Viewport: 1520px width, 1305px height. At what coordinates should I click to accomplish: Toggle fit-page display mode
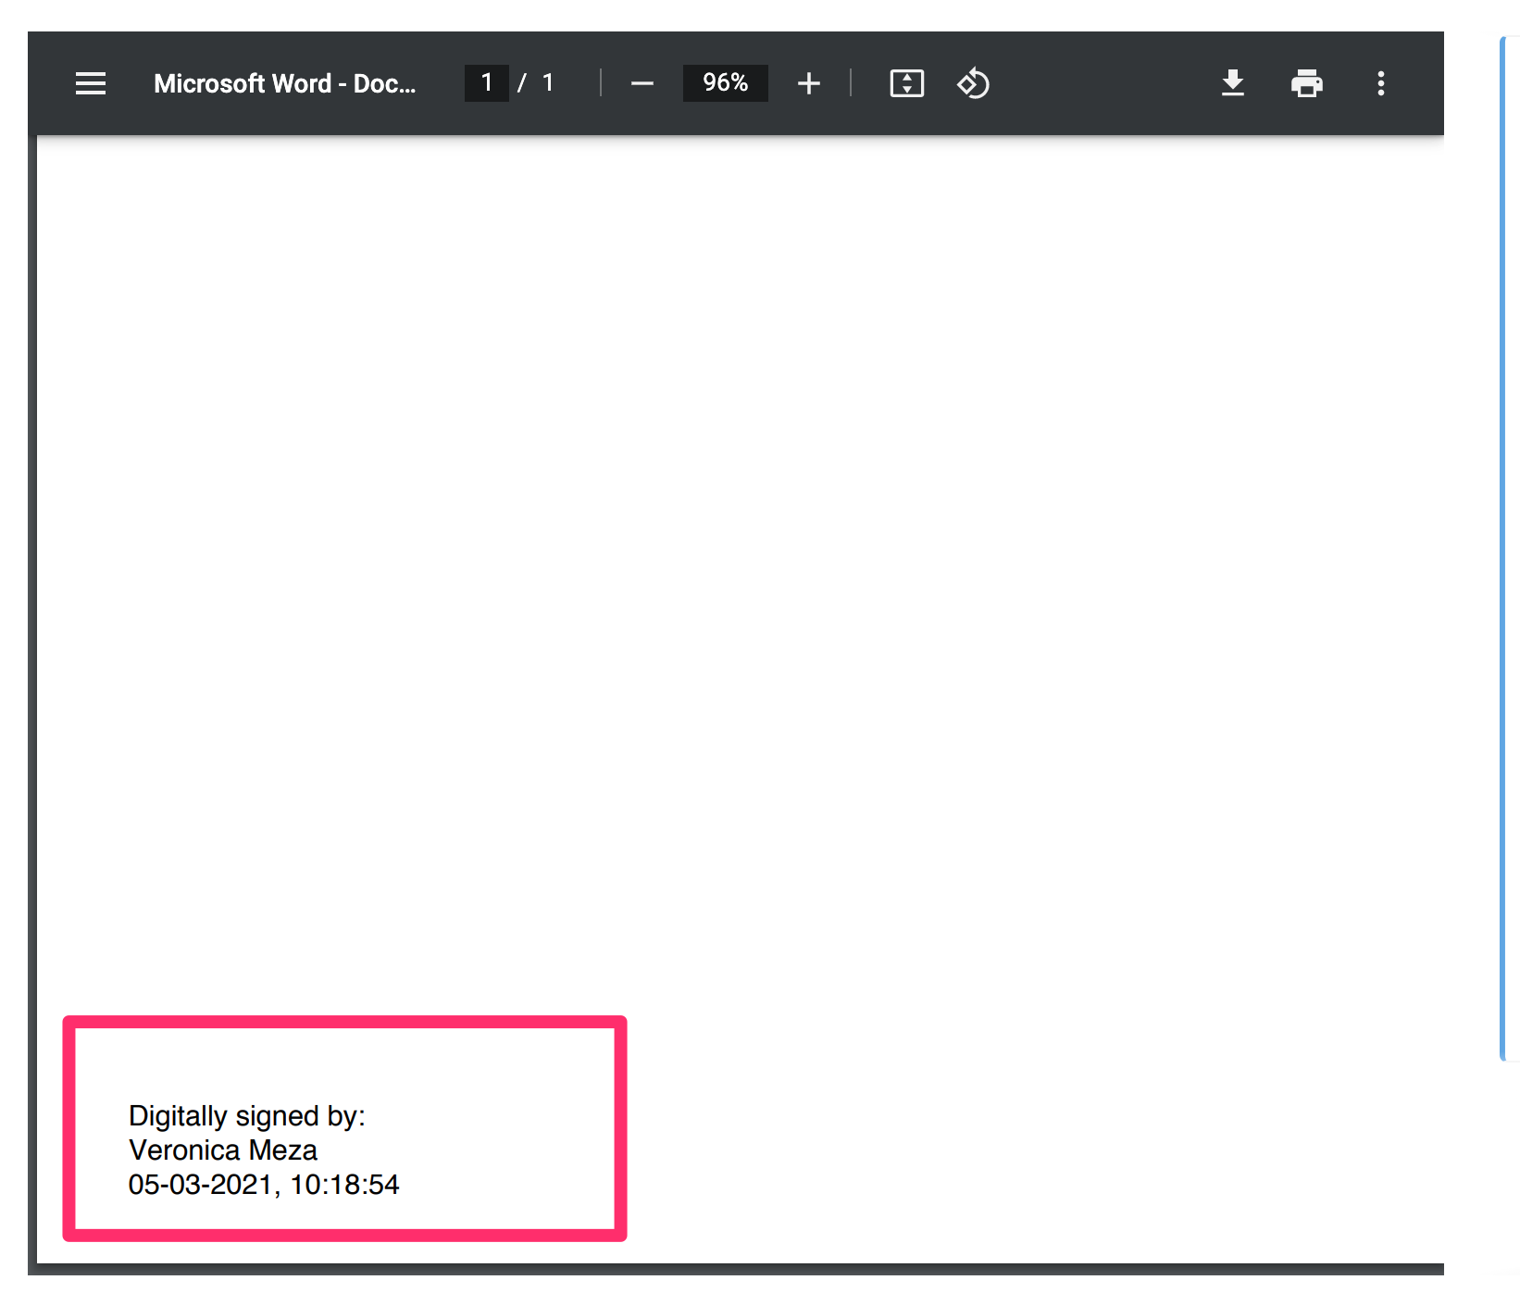click(x=906, y=83)
